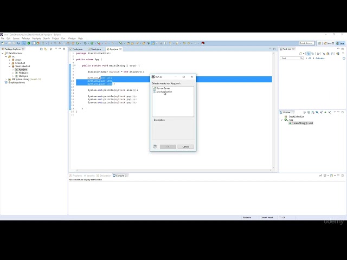Close the Run As dialog with X
Image resolution: width=347 pixels, height=260 pixels.
192,77
